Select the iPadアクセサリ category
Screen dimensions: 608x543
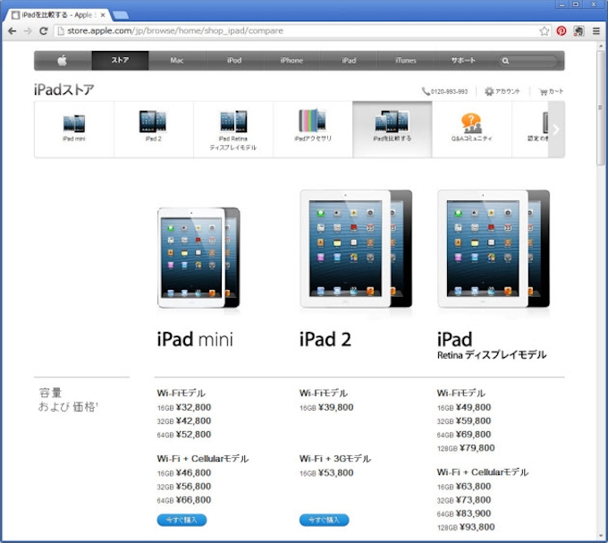tap(313, 128)
